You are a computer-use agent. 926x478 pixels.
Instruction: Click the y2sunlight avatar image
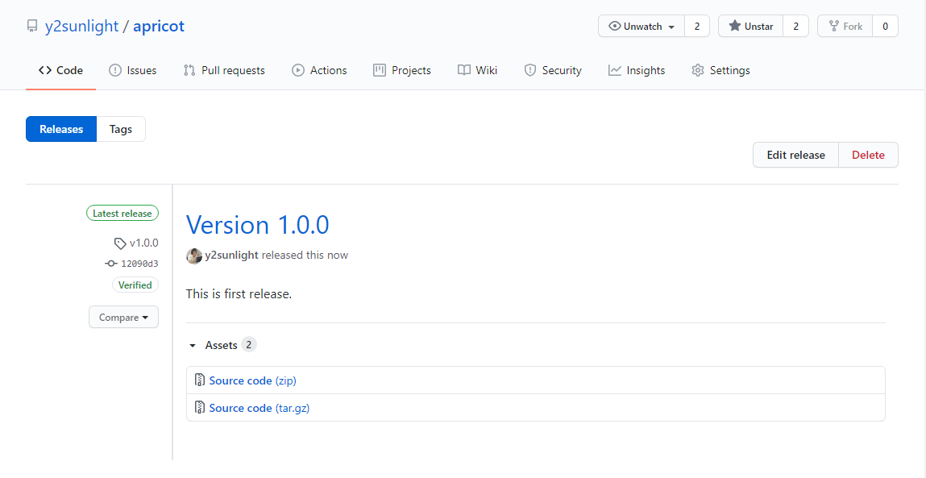194,256
